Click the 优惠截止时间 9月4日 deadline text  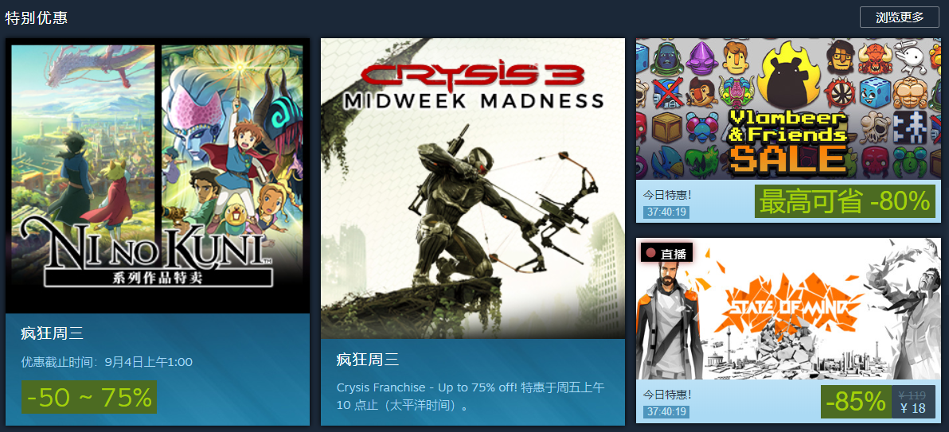coord(107,362)
